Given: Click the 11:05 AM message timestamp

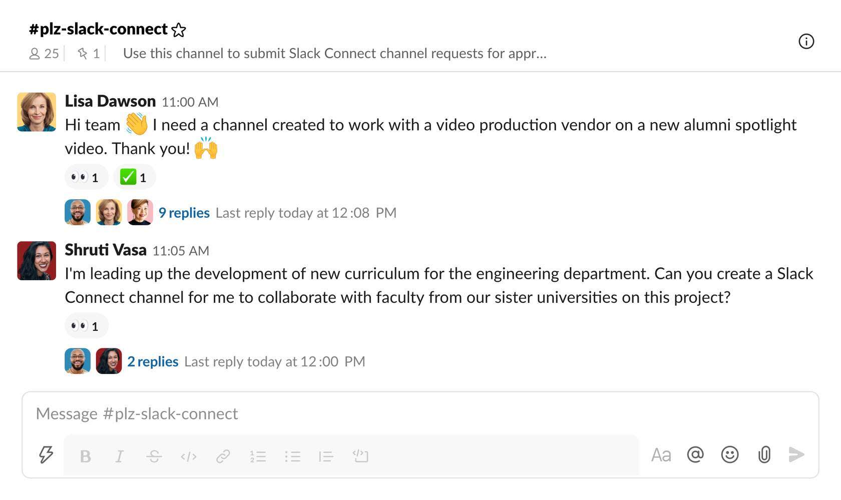Looking at the screenshot, I should click(x=181, y=251).
